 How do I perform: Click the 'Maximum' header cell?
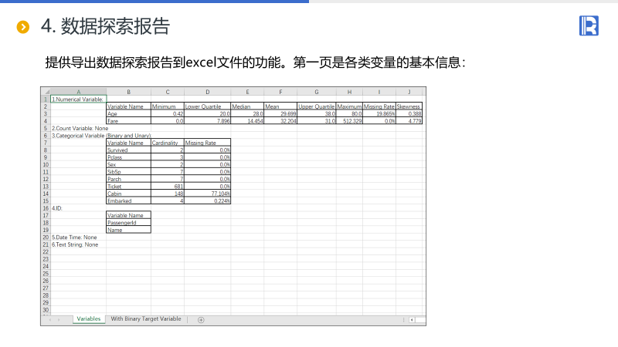[349, 106]
